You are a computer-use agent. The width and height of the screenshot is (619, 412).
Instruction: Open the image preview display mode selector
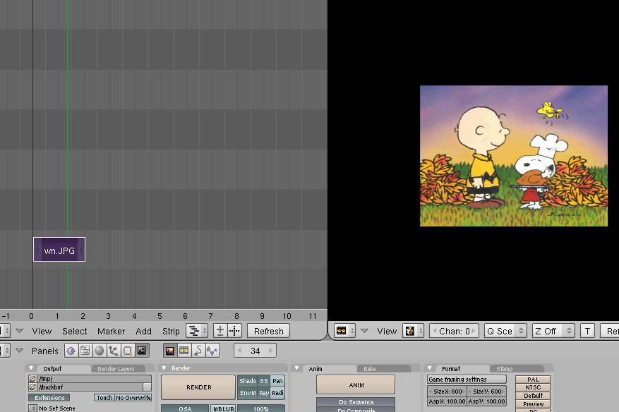(413, 331)
